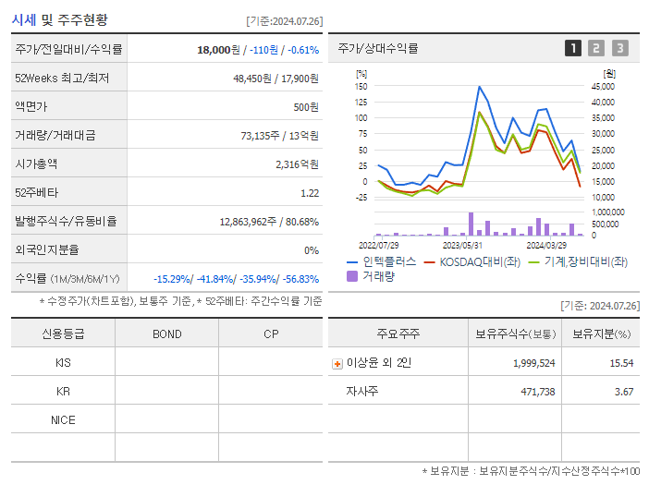Screen dimensions: 649x485
Task: Click the 52주베타 row label
Action: click(x=36, y=193)
